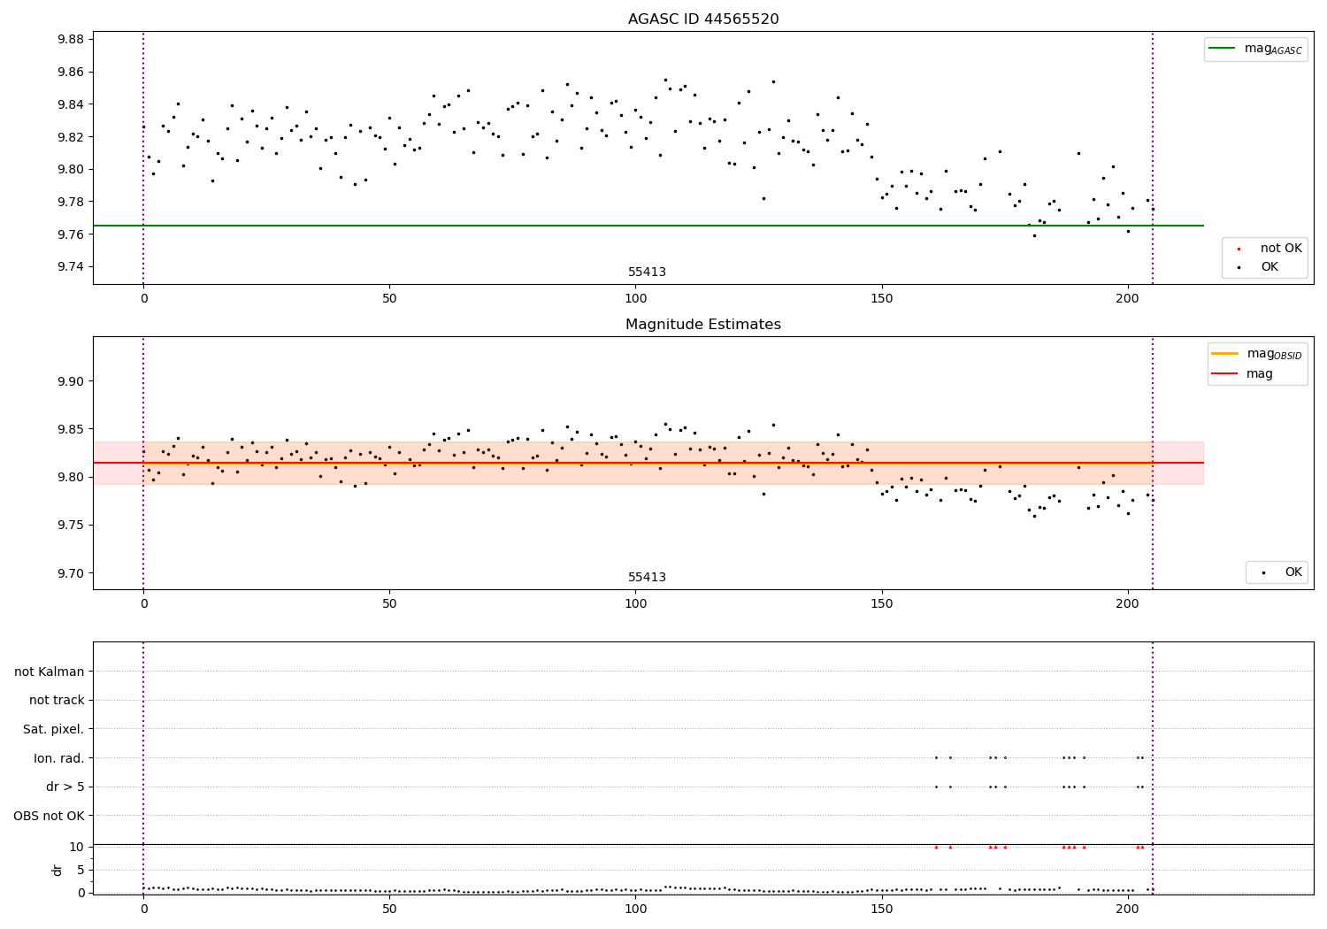Screen dimensions: 1327x929
Task: Click the green mag AGASC horizontal line
Action: coord(648,226)
